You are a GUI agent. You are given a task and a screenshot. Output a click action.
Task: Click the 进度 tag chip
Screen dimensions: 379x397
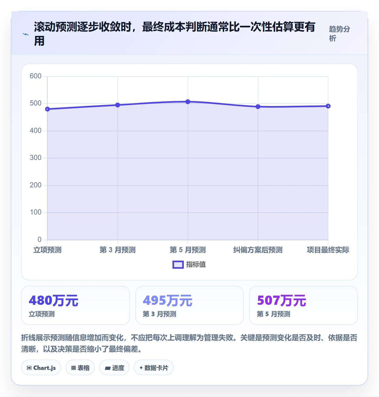(114, 368)
